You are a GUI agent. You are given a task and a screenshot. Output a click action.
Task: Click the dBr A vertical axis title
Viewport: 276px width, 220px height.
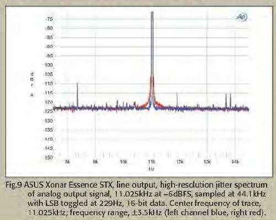click(x=32, y=85)
